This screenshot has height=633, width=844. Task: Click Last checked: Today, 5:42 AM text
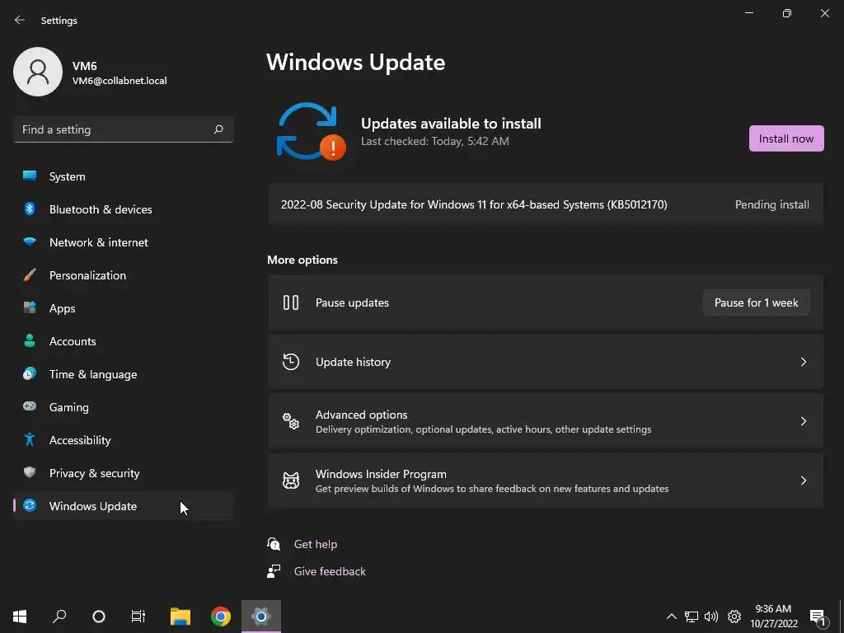pos(435,141)
